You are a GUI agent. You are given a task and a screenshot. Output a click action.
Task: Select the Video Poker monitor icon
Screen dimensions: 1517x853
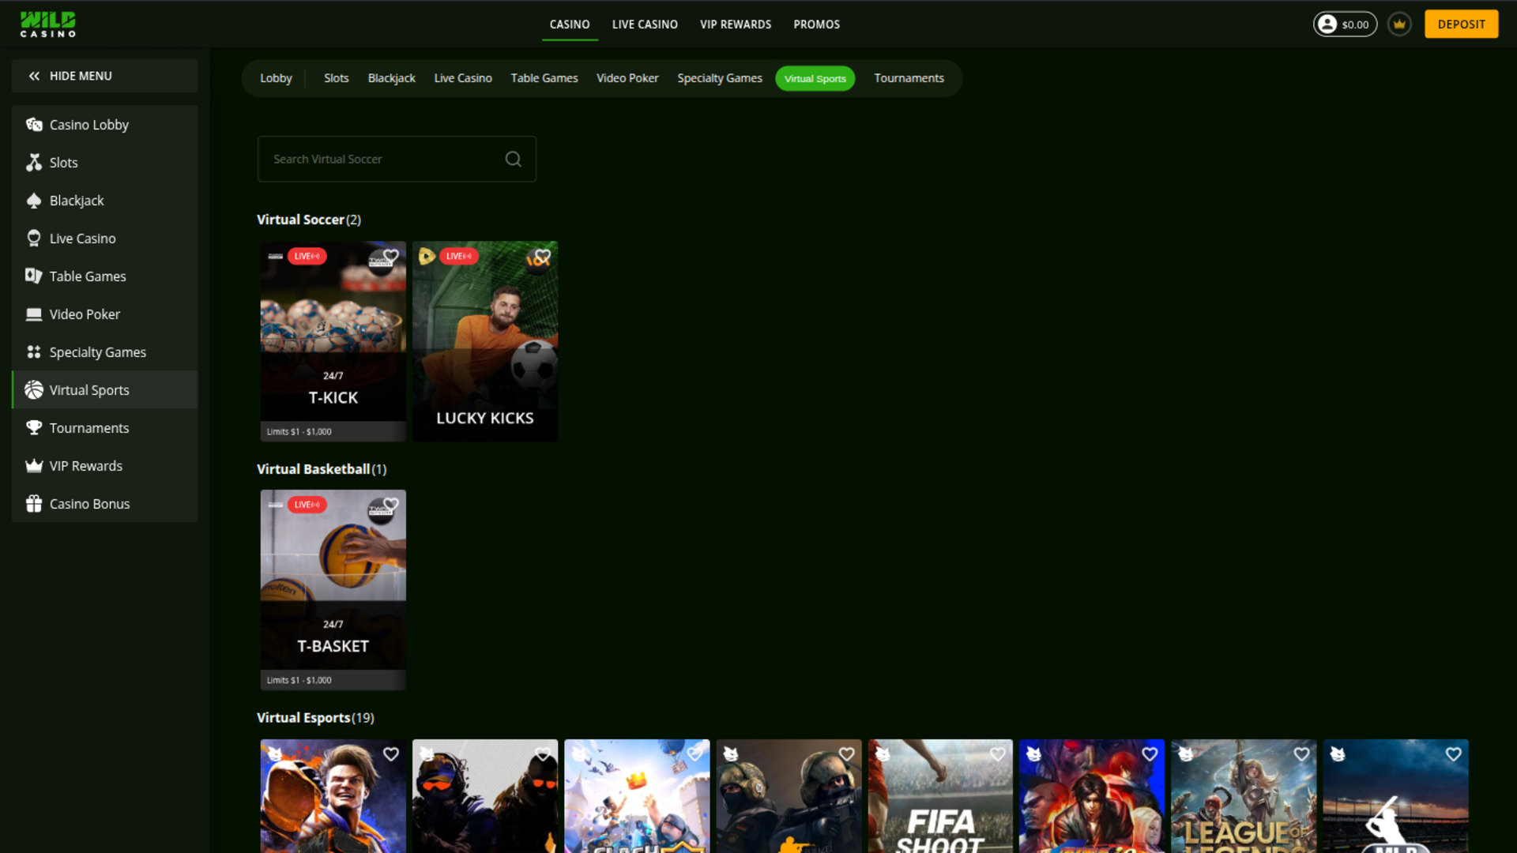(33, 314)
